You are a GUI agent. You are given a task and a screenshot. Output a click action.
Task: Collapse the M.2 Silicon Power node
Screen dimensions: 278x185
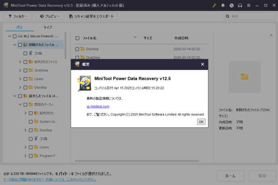[x=10, y=36]
